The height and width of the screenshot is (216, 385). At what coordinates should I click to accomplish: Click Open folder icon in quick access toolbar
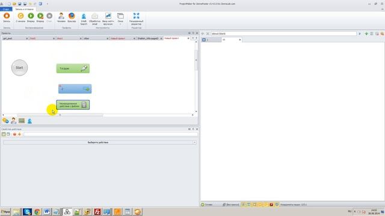point(14,4)
